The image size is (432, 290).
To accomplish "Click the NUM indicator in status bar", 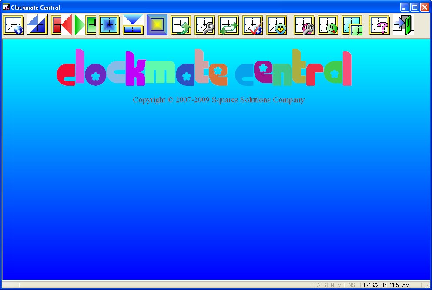I will tap(336, 285).
